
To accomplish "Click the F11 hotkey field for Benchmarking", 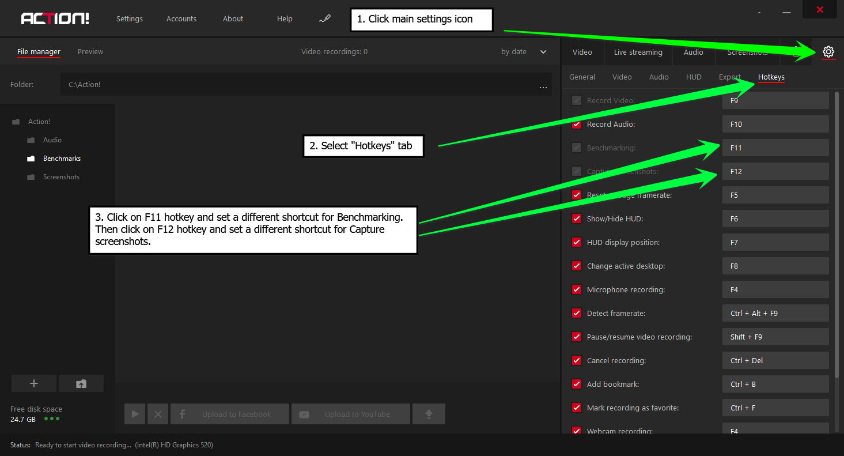I will point(775,148).
